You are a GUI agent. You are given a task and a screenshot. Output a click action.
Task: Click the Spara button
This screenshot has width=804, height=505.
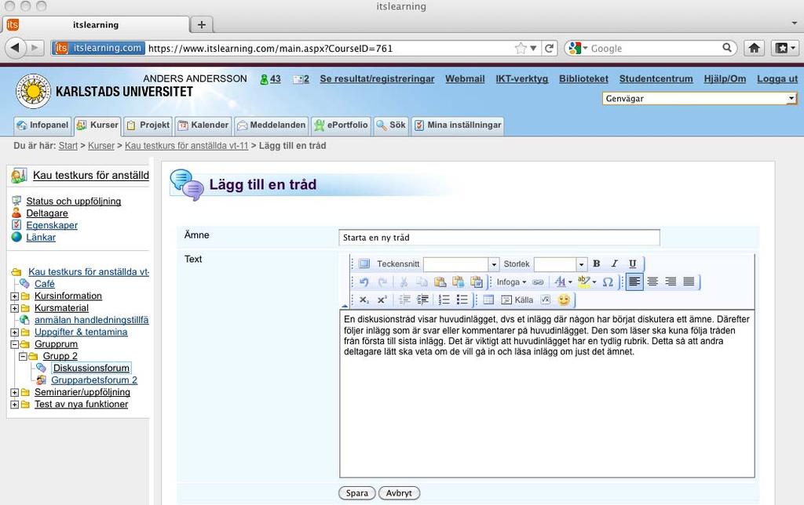coord(357,493)
